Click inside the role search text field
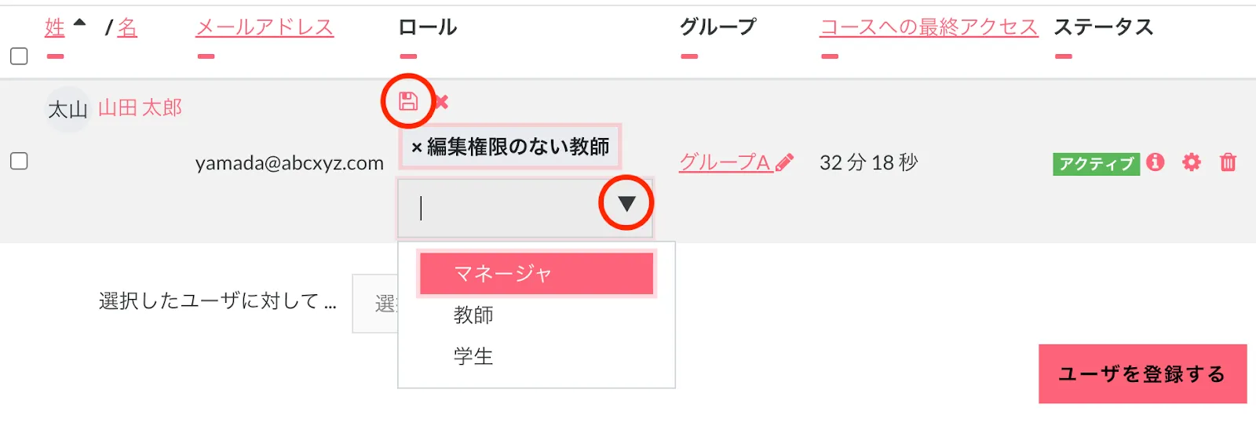 502,208
